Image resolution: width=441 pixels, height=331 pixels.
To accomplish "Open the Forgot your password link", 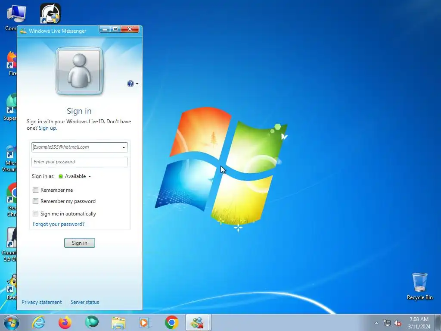I will point(59,224).
